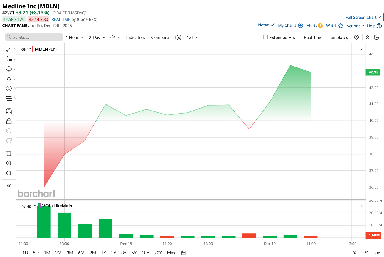
Task: Set range to 20Y
Action: click(158, 253)
